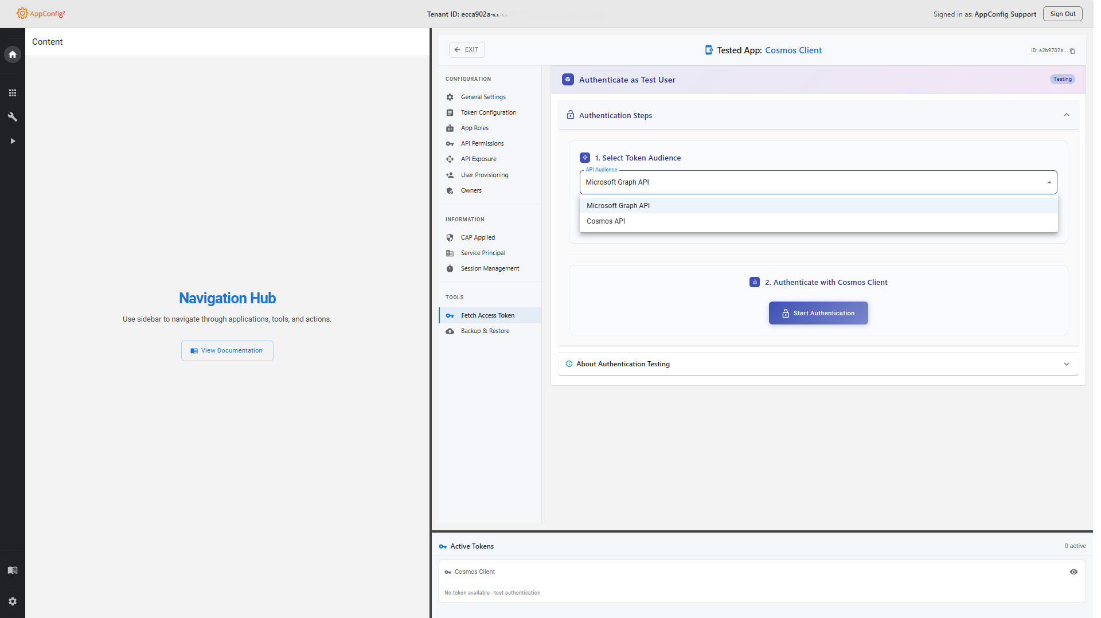Toggle token visibility eye for Cosmos Client
1101x618 pixels.
1074,572
